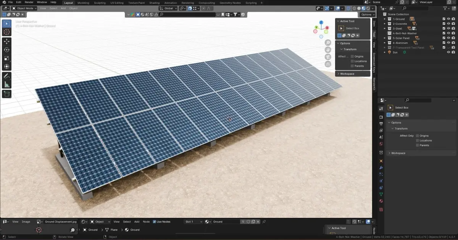Open the Object Mode dropdown
The width and height of the screenshot is (458, 240).
[x=24, y=8]
